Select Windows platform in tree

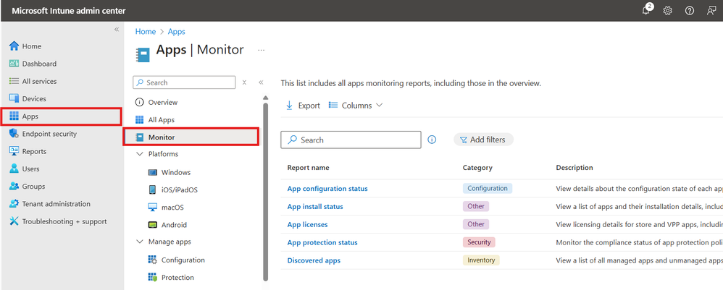176,172
